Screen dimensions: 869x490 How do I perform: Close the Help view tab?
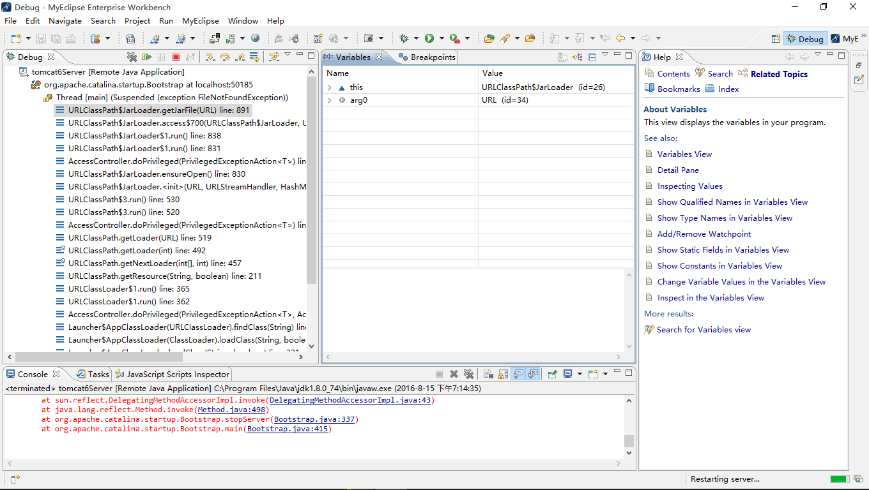pyautogui.click(x=679, y=56)
